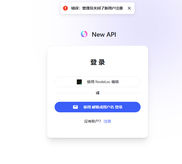The width and height of the screenshot is (182, 164).
Task: Click 邮箱或用户名 text in blue button
Action: (103, 107)
